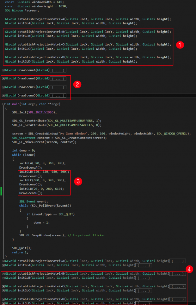Expand the establishProjectionMatrixD definition fold marker
196x305 pixels.
3,299
